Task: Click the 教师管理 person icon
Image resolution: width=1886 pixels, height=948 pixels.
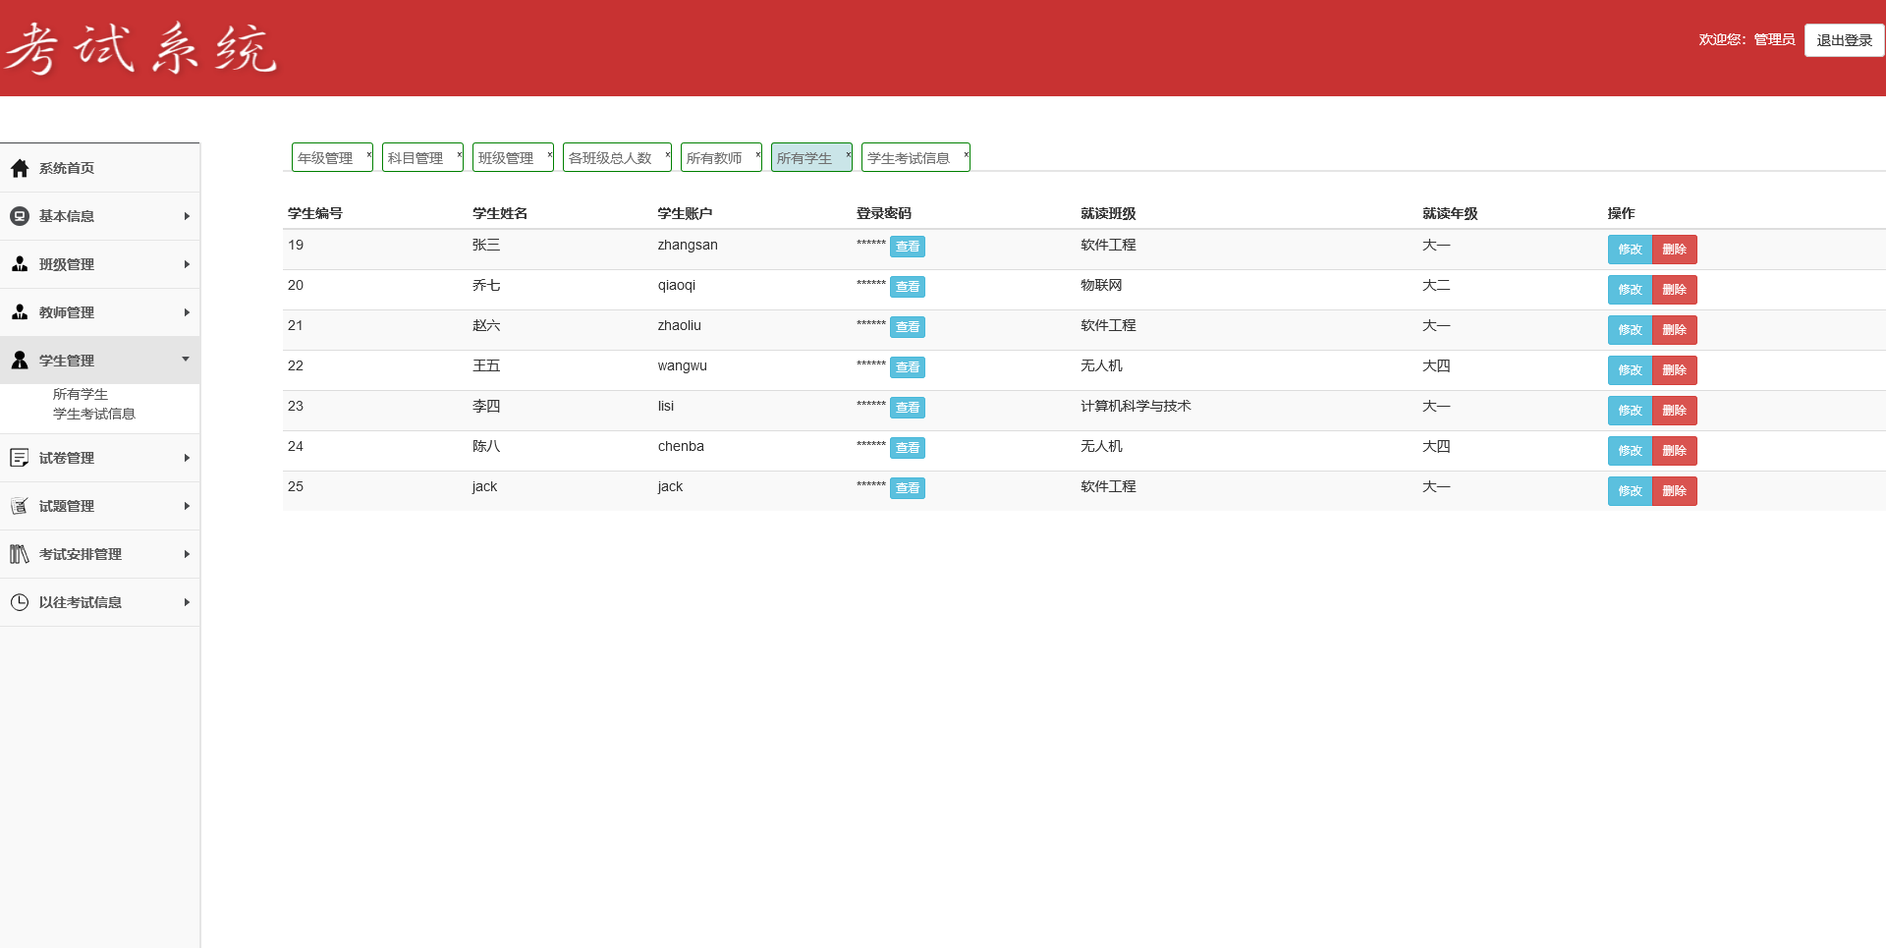Action: [x=20, y=312]
